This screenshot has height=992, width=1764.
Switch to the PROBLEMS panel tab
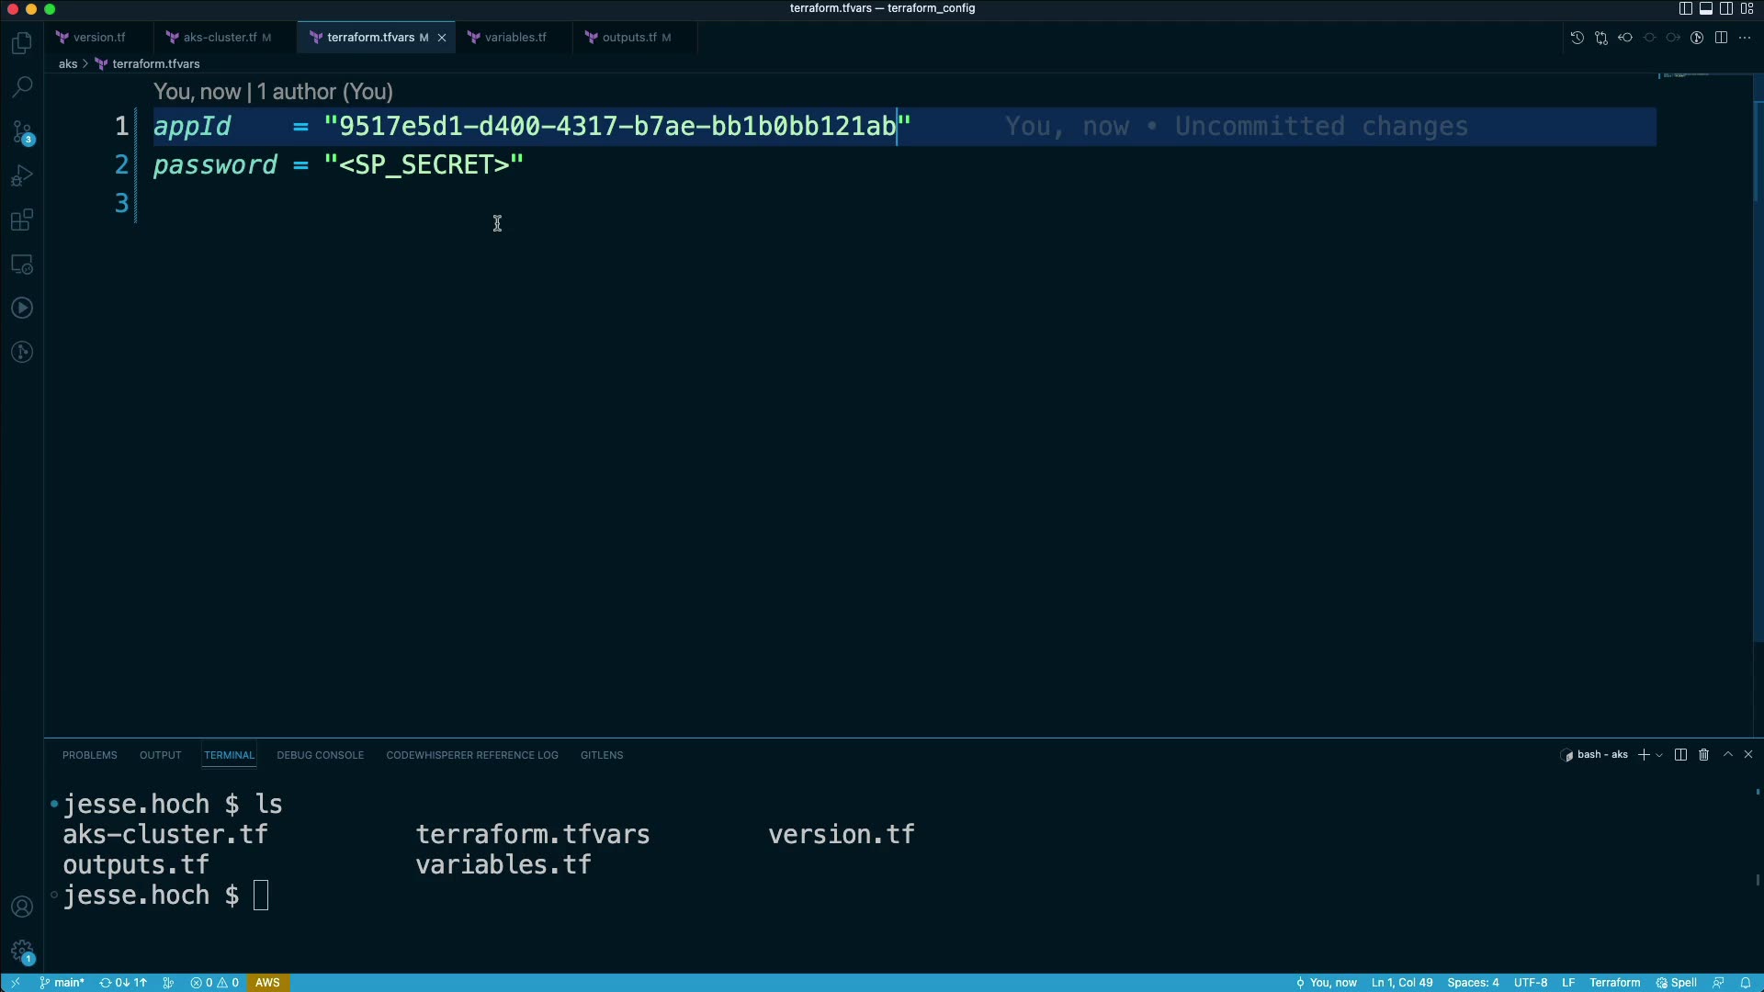tap(89, 755)
